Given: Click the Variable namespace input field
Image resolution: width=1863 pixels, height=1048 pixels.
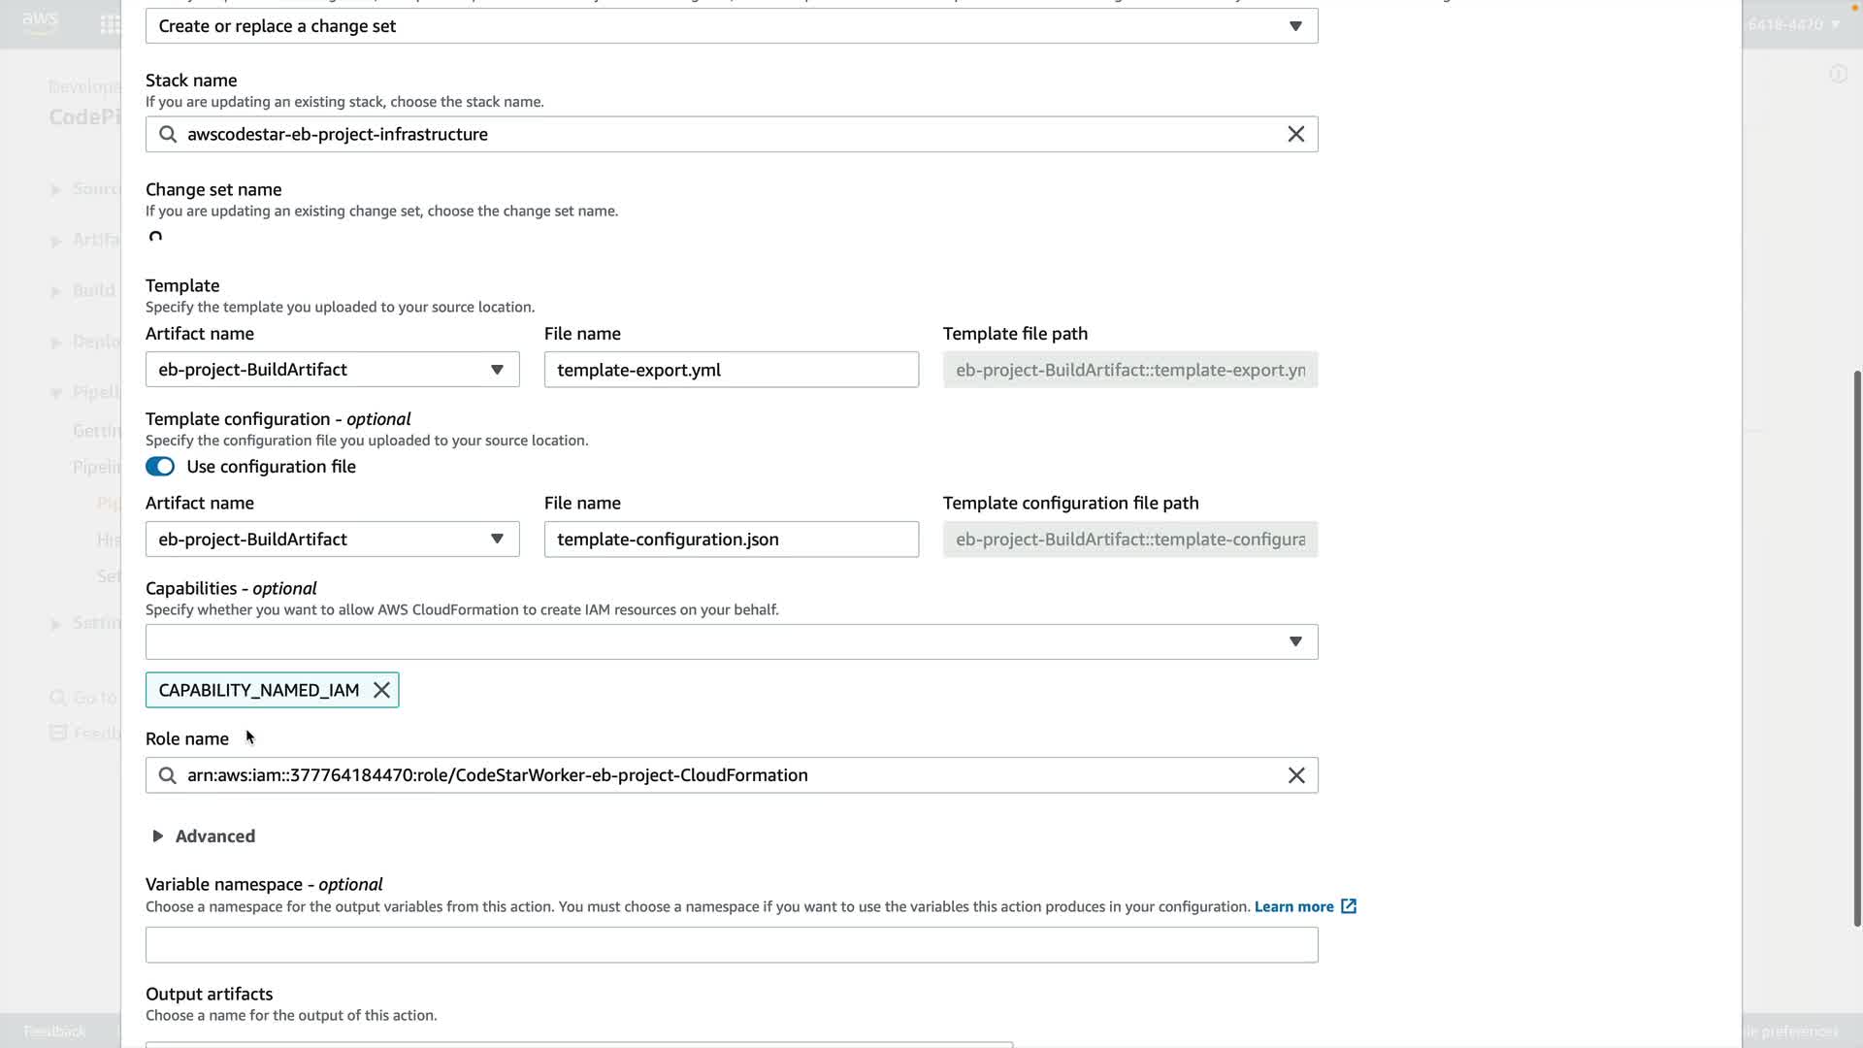Looking at the screenshot, I should click(x=731, y=945).
